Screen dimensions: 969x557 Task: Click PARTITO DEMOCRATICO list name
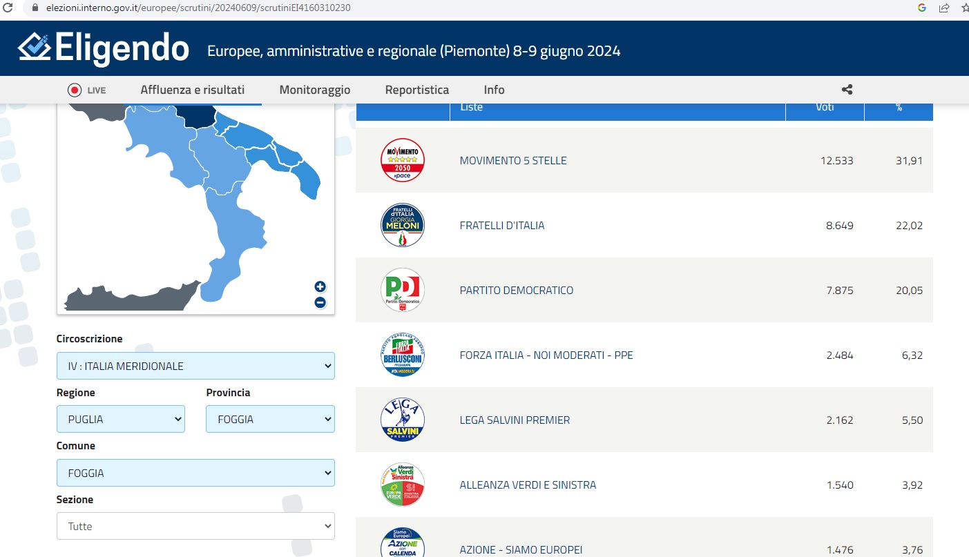pyautogui.click(x=517, y=290)
